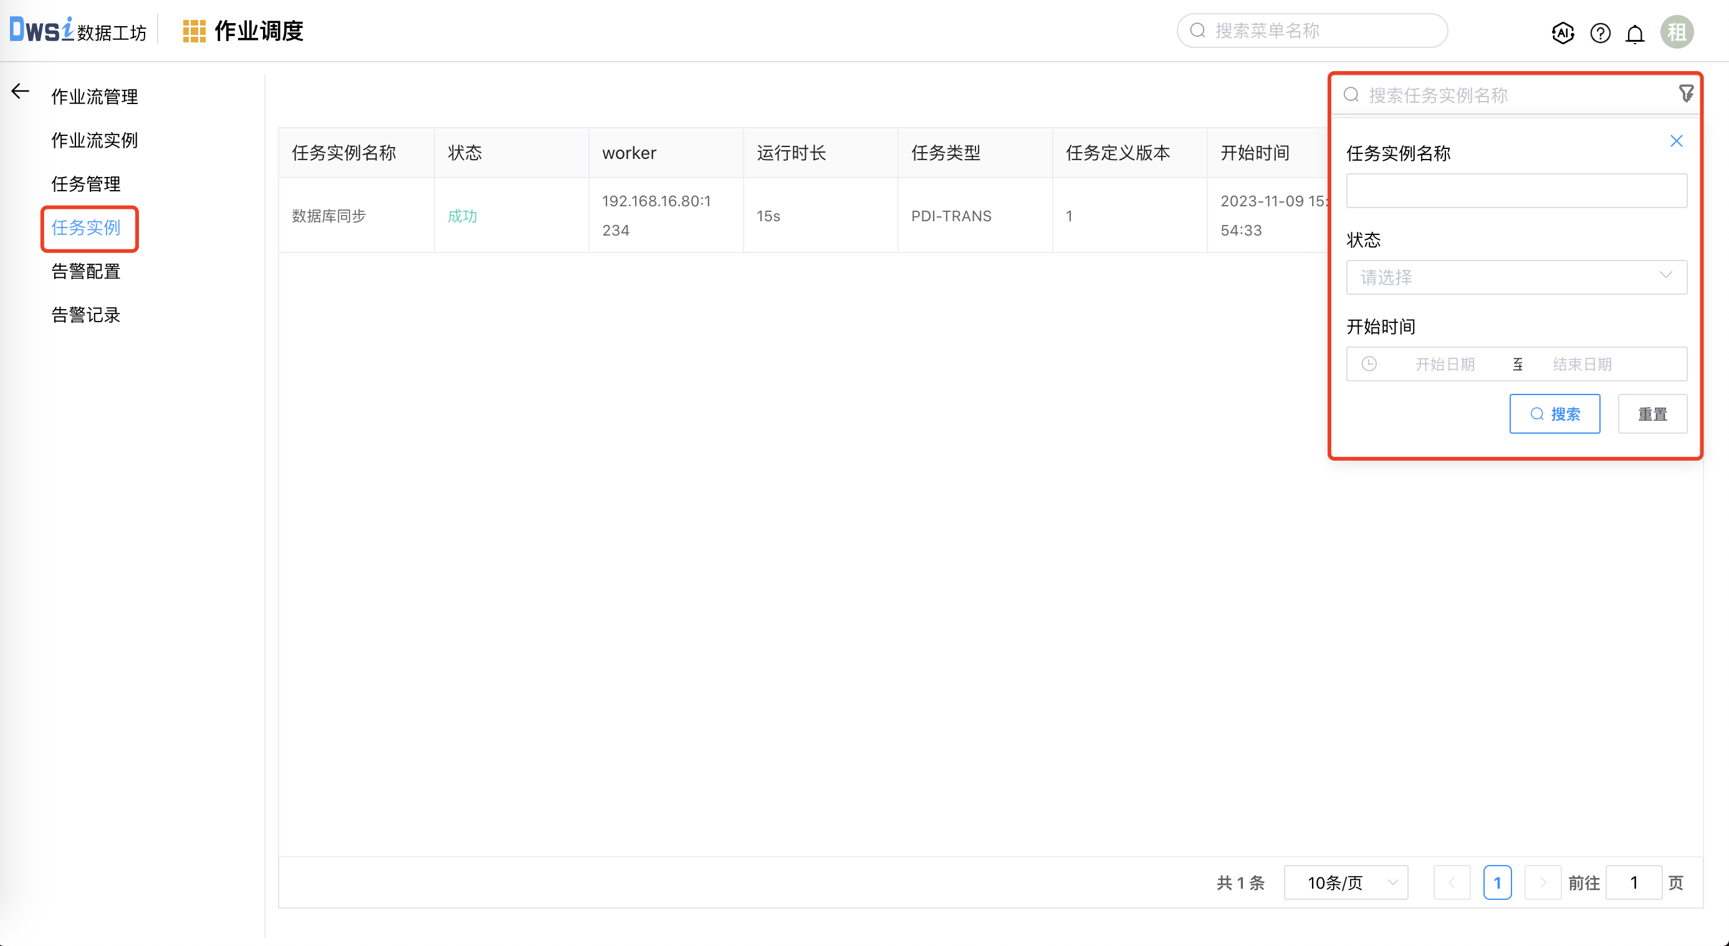Open the 成功 status link for 数据库同步
The image size is (1729, 946).
click(462, 216)
